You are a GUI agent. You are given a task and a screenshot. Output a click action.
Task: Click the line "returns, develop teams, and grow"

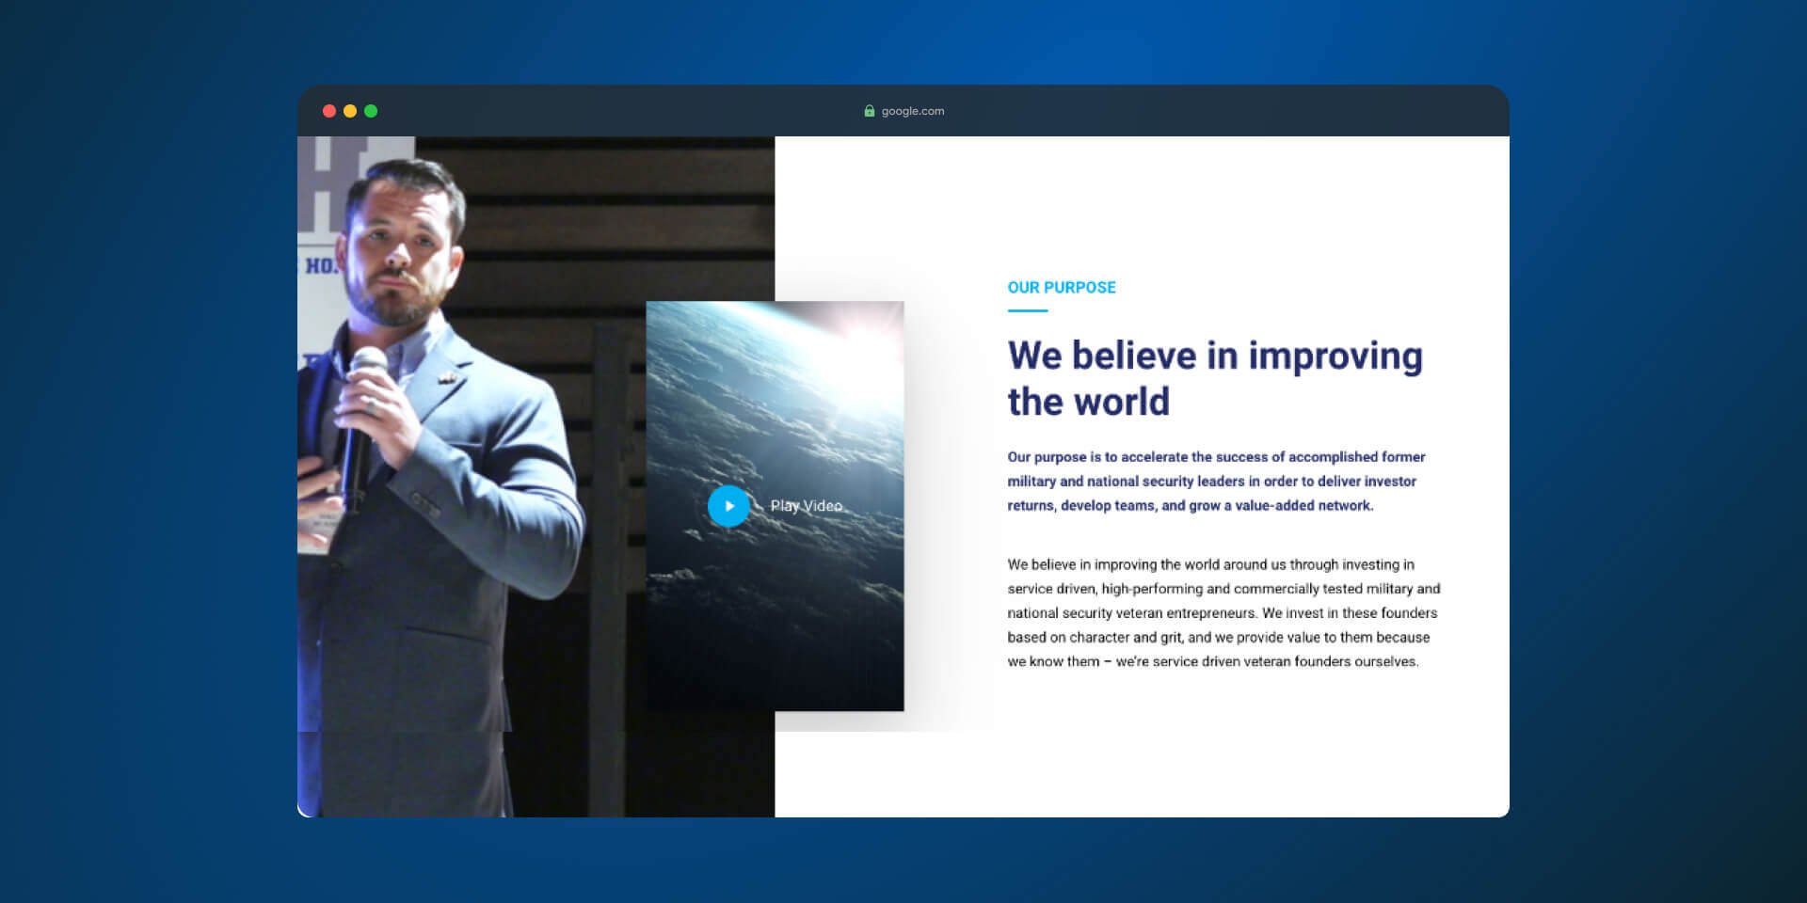pos(1190,506)
